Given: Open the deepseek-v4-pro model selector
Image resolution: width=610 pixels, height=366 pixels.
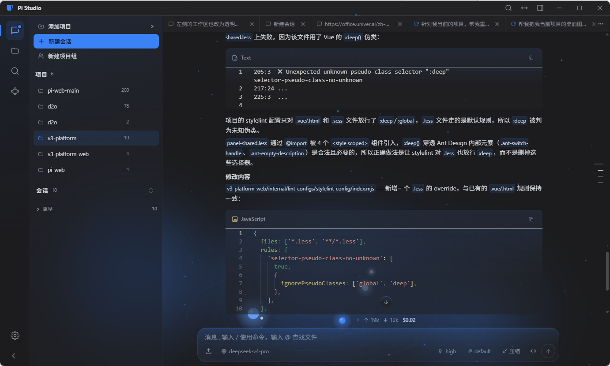Looking at the screenshot, I should click(245, 351).
